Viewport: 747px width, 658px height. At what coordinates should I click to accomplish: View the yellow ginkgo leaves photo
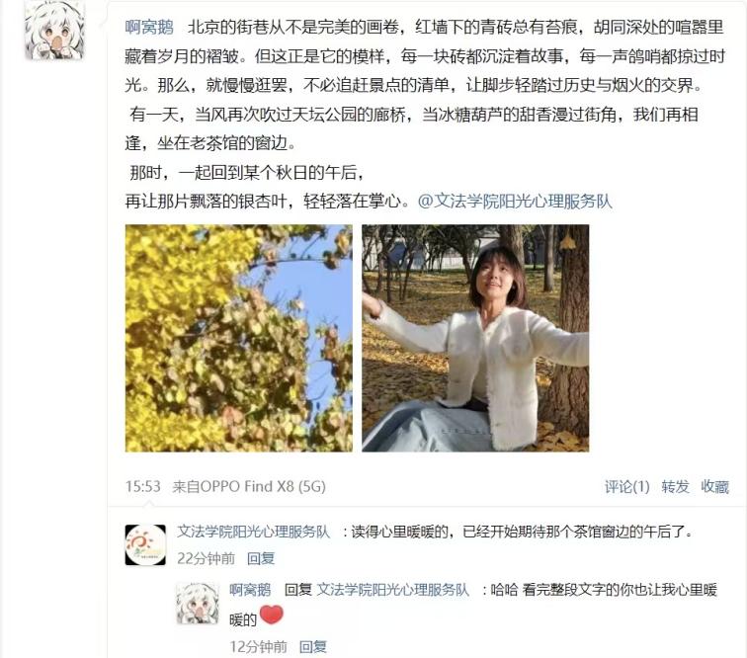(239, 338)
